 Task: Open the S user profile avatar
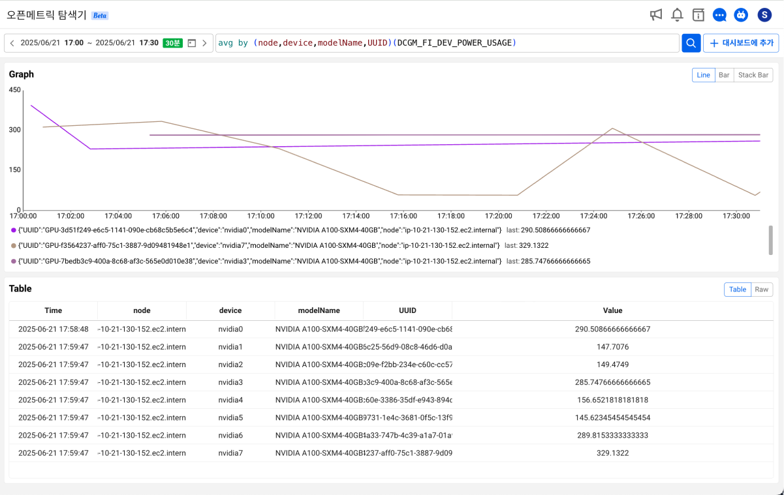tap(764, 14)
